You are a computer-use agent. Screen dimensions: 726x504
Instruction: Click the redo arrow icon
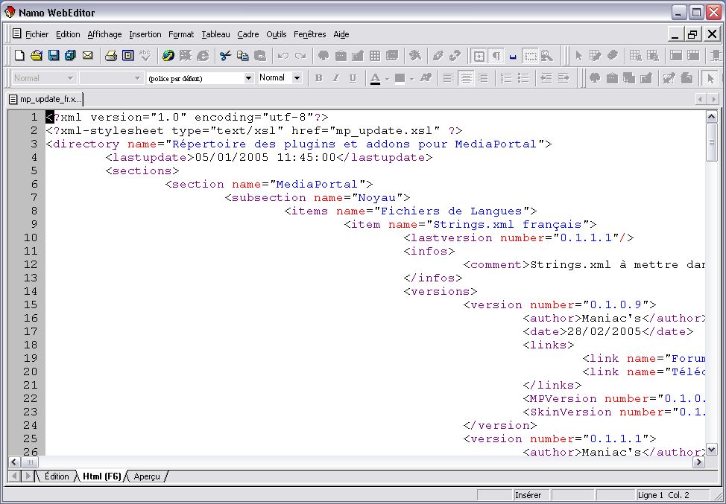[300, 56]
